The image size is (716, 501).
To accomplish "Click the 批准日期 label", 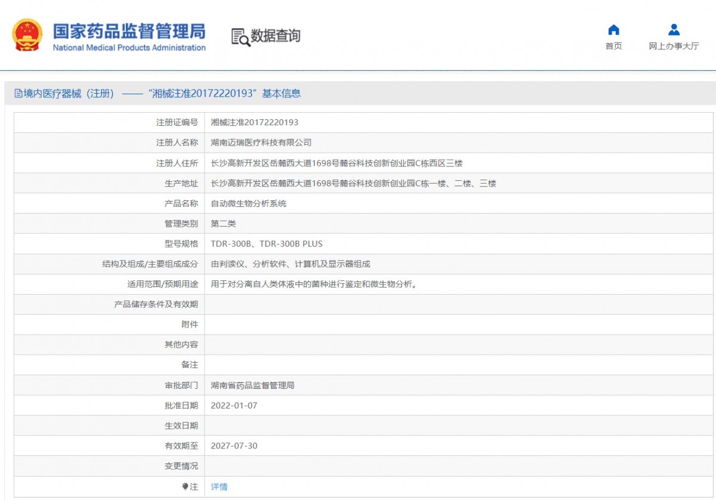I will tap(181, 406).
